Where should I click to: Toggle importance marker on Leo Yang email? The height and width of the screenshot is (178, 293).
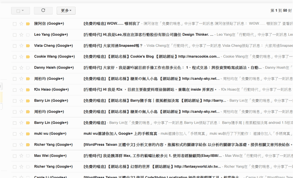pos(28,35)
